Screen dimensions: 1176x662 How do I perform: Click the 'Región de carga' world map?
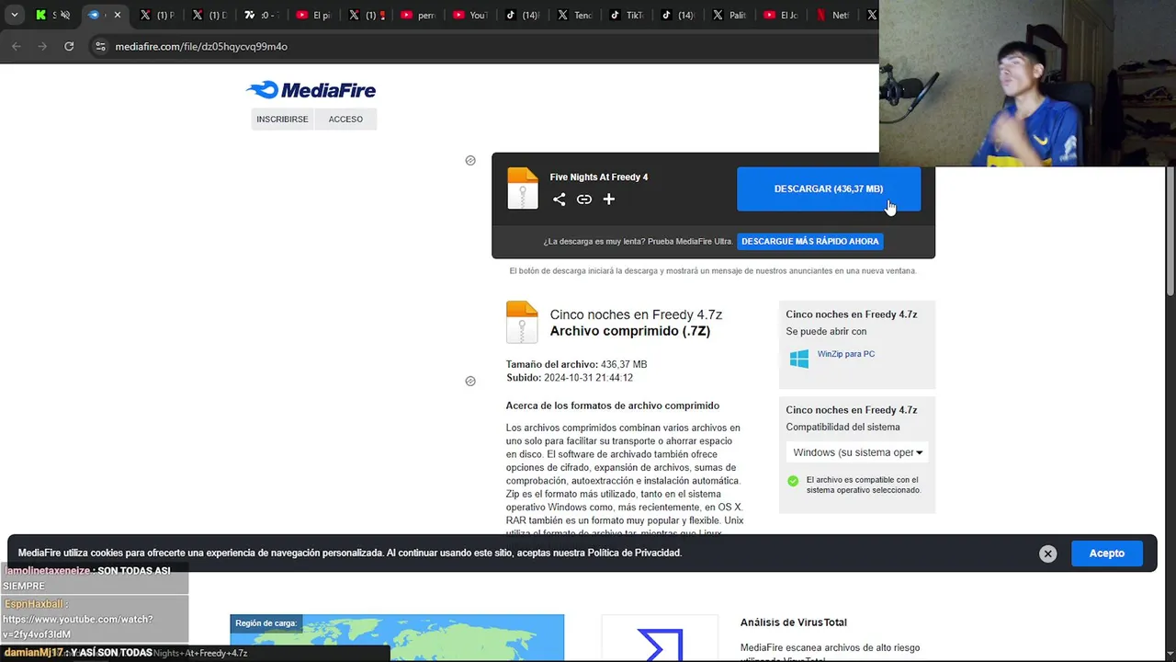(397, 638)
